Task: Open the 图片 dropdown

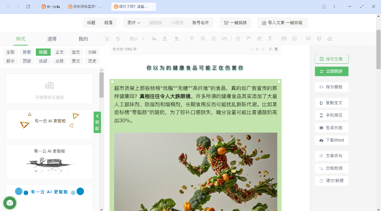Action: 134,23
